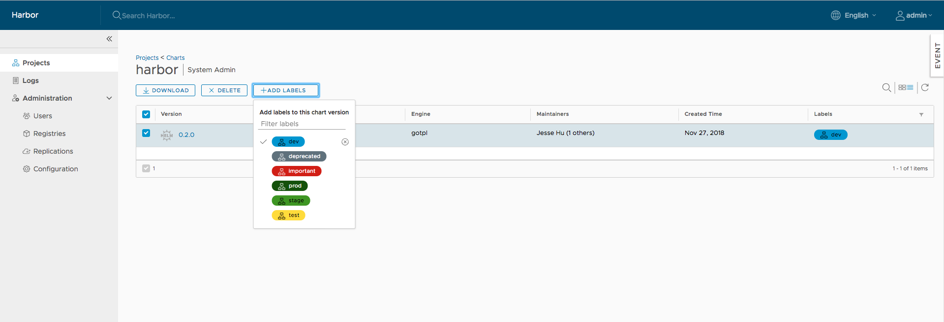Click the Helm icon for version 0.2.0
This screenshot has width=944, height=322.
click(167, 135)
